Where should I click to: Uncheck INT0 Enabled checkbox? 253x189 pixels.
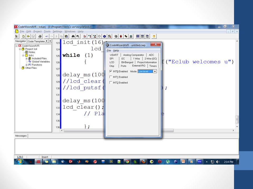111,71
